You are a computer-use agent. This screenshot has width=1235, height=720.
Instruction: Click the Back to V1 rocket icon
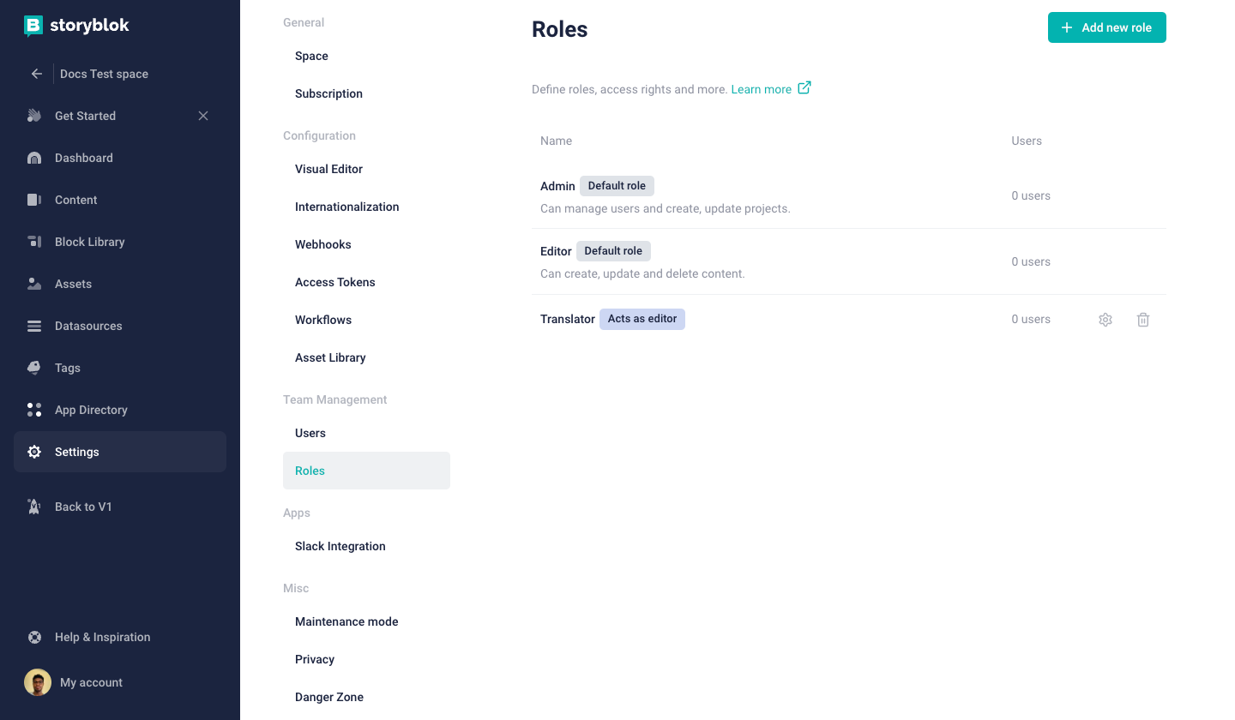[x=34, y=507]
